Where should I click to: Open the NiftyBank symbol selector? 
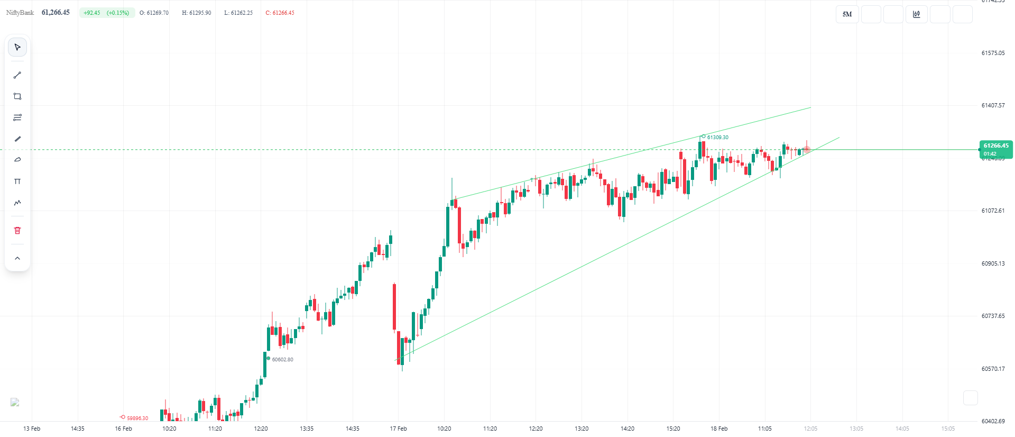click(20, 12)
